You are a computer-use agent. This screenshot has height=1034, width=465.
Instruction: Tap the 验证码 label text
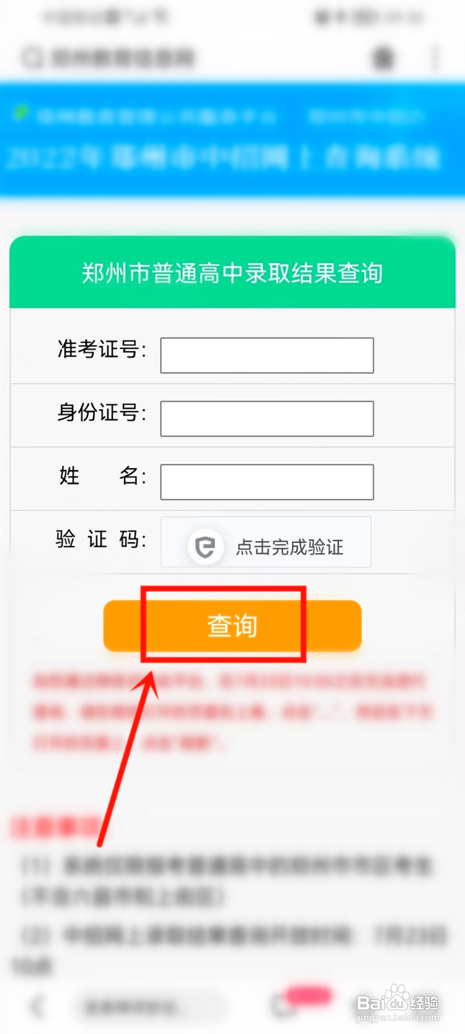pyautogui.click(x=101, y=539)
